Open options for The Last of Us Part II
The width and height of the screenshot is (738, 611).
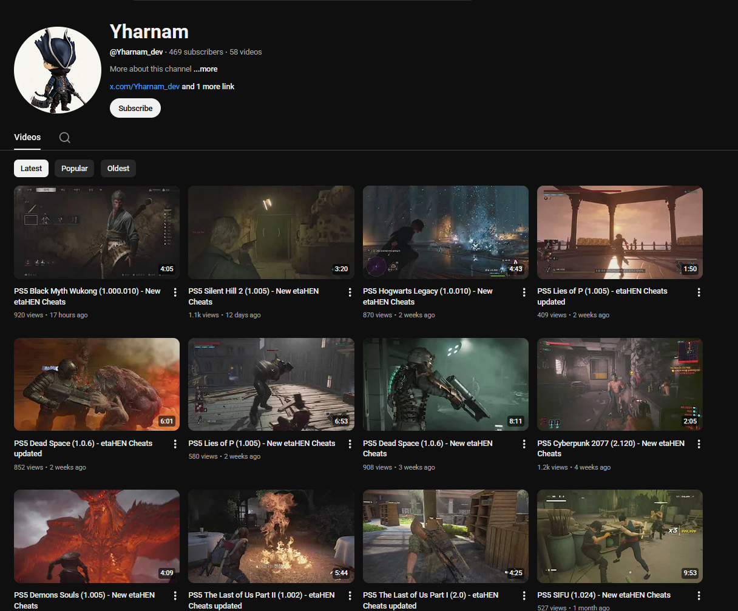pyautogui.click(x=350, y=596)
